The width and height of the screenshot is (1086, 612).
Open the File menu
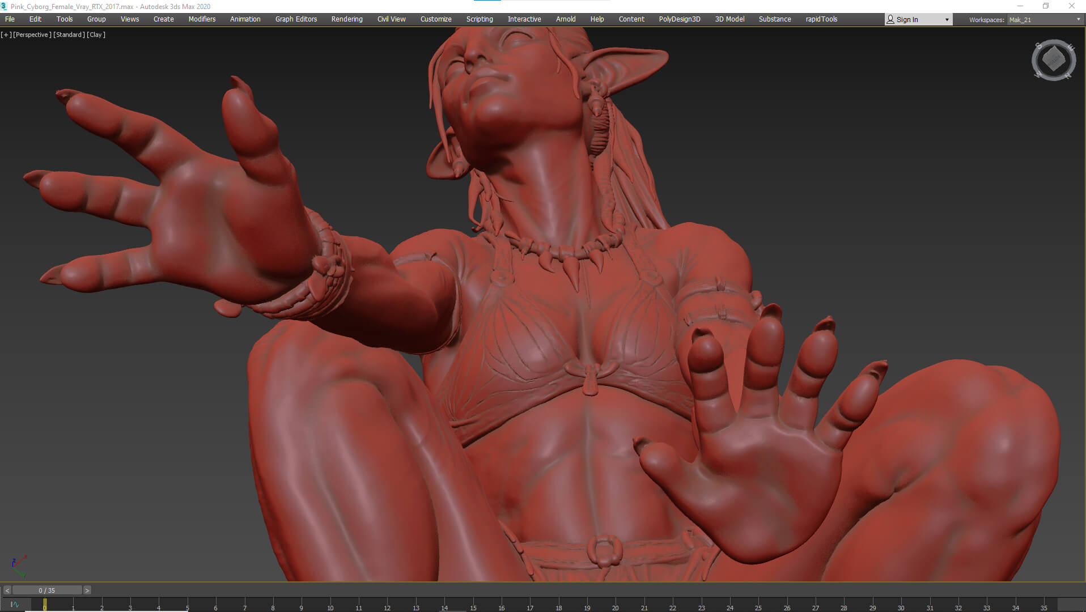tap(10, 19)
